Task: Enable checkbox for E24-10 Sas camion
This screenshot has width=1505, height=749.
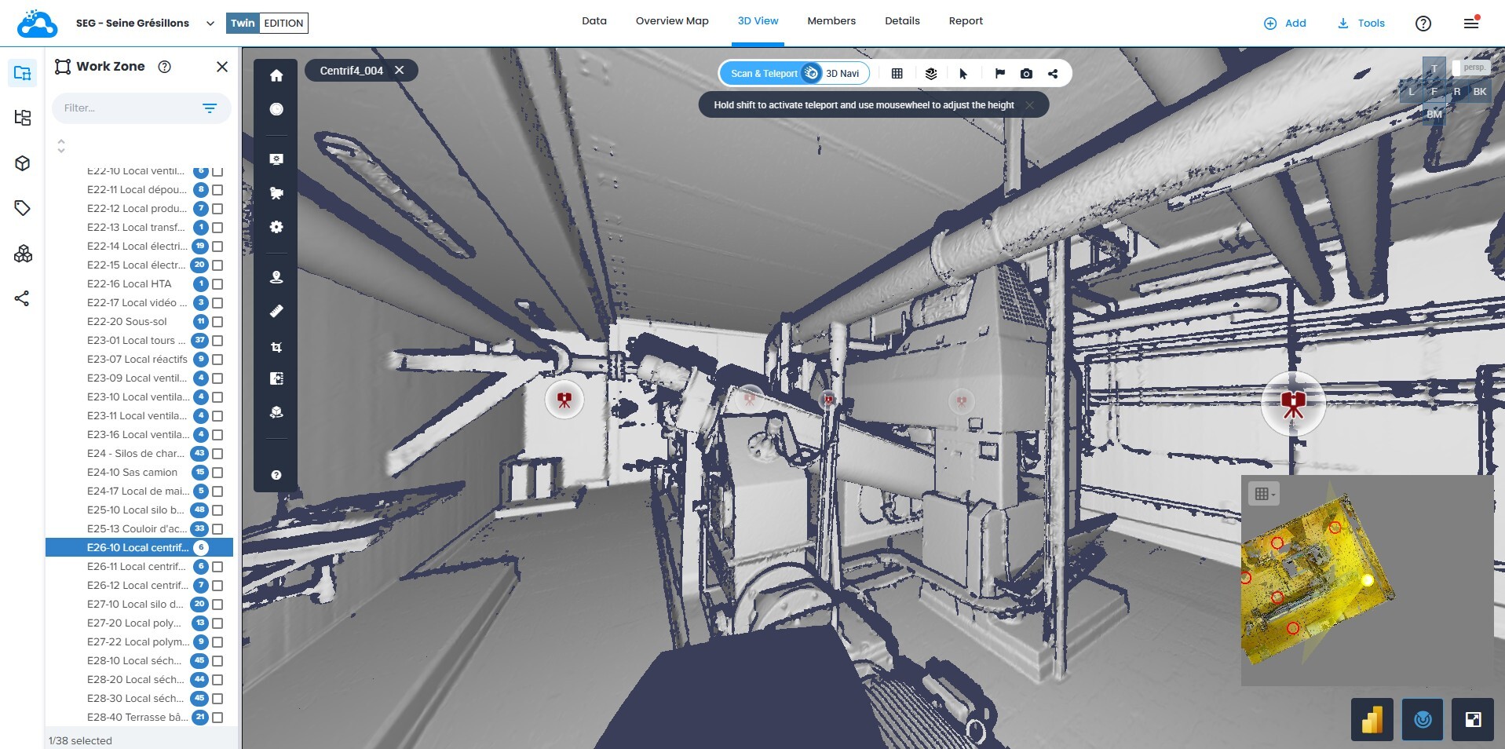Action: 217,473
